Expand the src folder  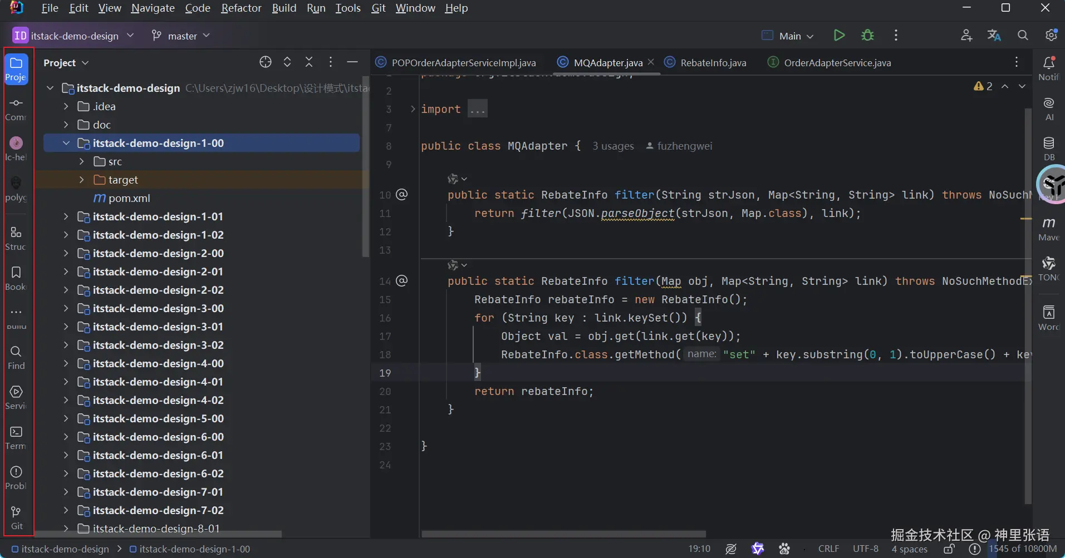click(x=82, y=161)
